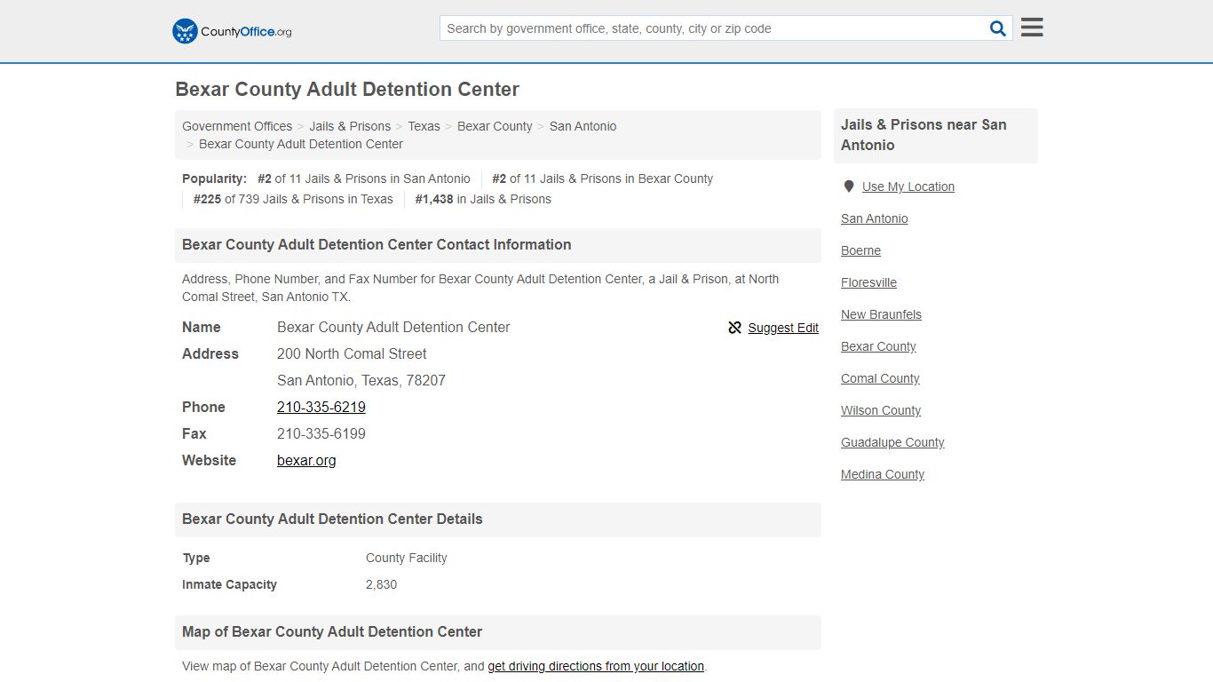Viewport: 1213px width, 682px height.
Task: Click Detention Center Details section heading
Action: coord(332,519)
